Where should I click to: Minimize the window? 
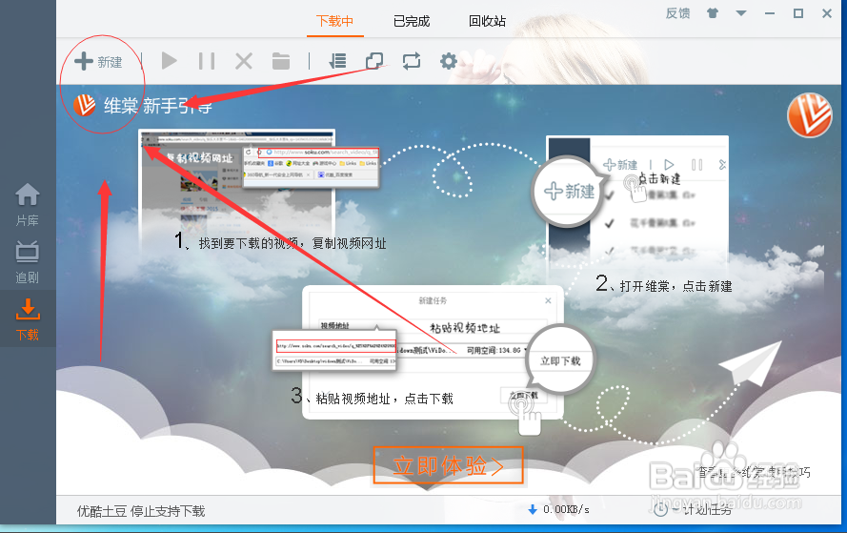770,13
